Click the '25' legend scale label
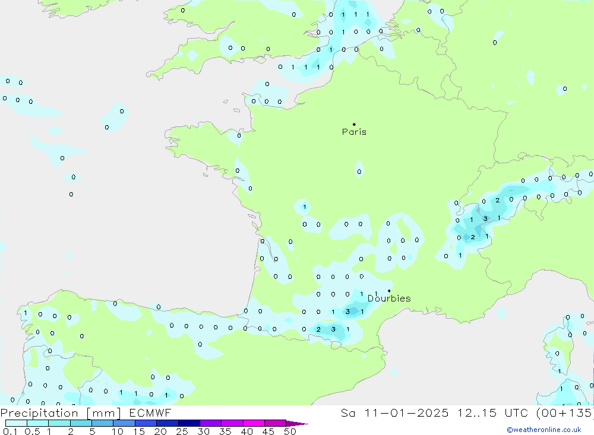The width and height of the screenshot is (594, 435). 182,431
